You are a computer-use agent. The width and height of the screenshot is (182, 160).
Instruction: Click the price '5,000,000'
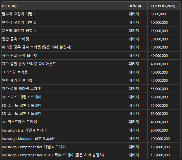tap(158, 14)
